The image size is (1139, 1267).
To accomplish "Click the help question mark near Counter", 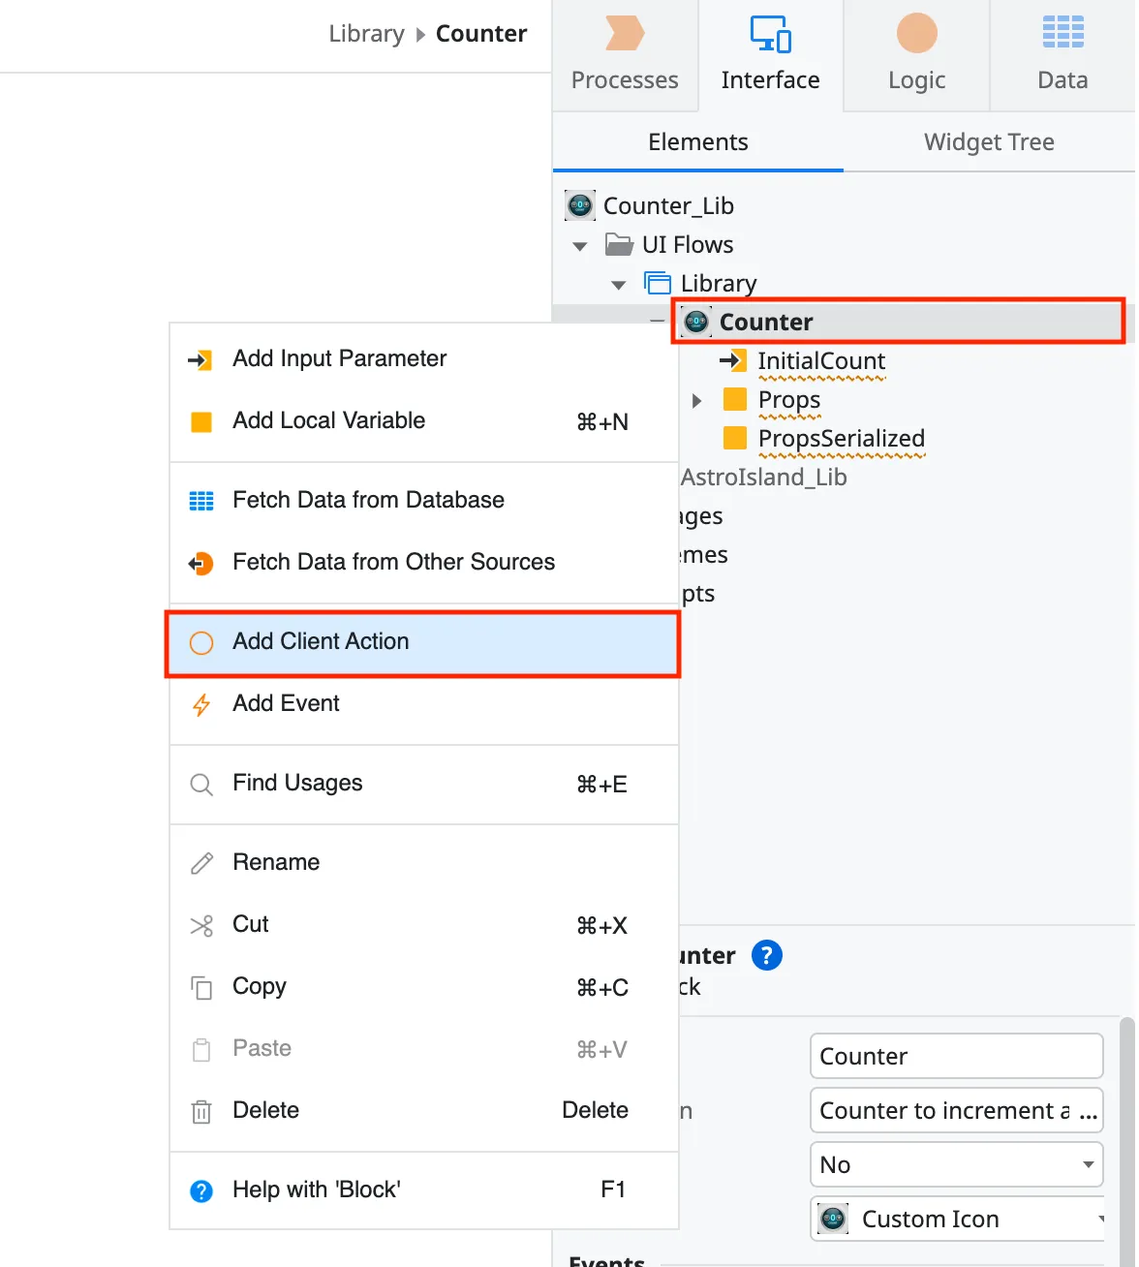I will click(x=766, y=955).
